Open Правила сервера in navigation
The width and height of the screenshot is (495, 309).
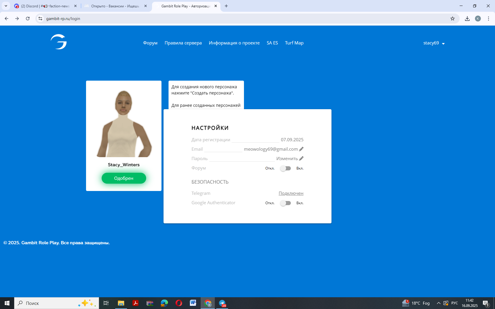183,43
